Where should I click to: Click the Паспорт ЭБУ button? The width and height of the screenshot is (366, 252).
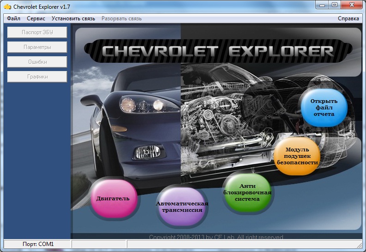coord(37,32)
